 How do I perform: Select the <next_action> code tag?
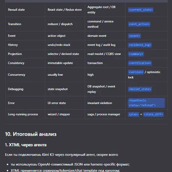pos(139,24)
